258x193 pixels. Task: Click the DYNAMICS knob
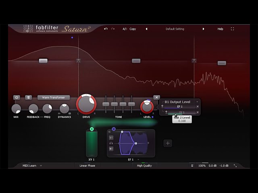click(x=64, y=109)
